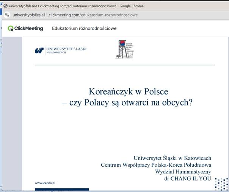The width and height of the screenshot is (229, 192).
Task: Click the Edukatorium różnorodnościowe room title
Action: (x=84, y=28)
